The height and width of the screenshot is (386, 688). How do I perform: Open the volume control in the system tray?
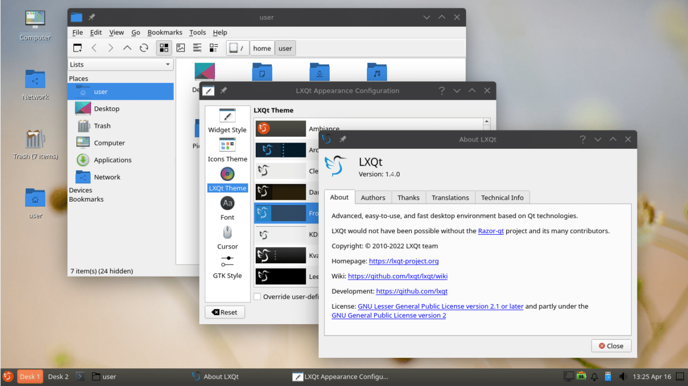point(623,376)
